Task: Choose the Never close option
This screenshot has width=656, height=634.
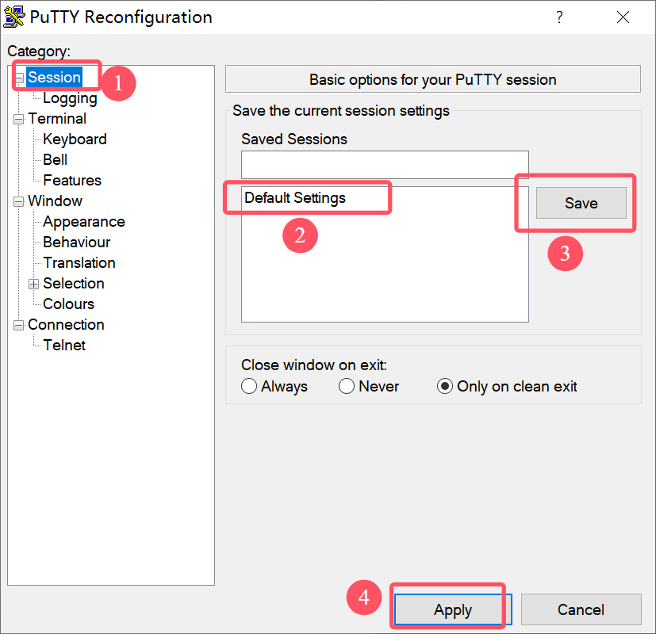Action: [347, 386]
